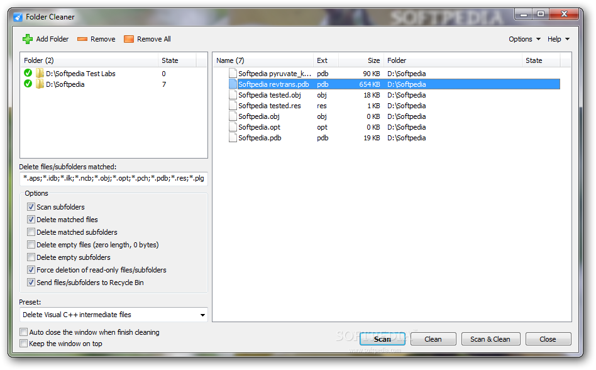Click the orange Remove All icon

[x=129, y=39]
